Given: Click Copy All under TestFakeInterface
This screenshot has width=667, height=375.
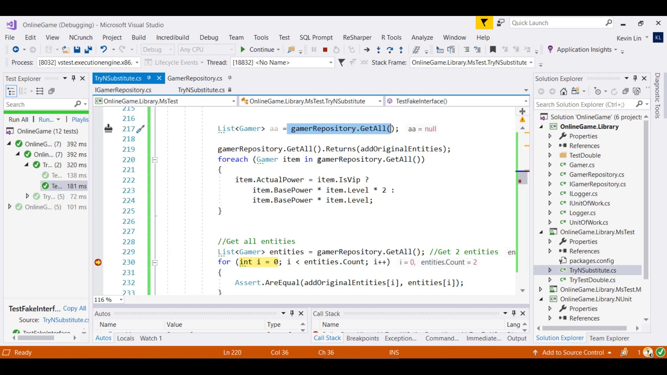Looking at the screenshot, I should (75, 308).
